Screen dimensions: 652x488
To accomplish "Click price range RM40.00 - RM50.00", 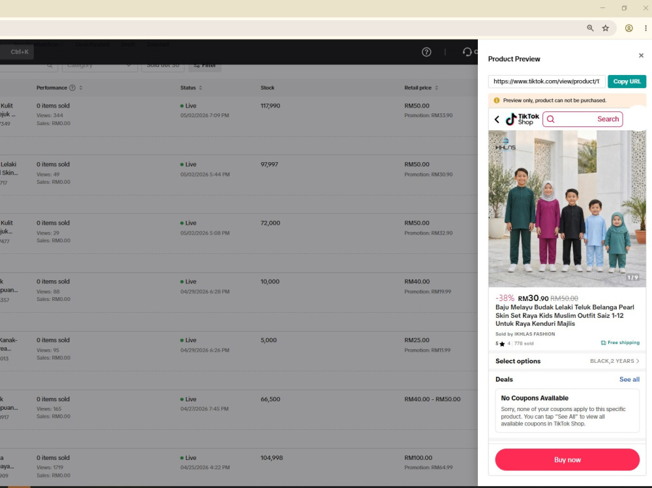I will (432, 399).
